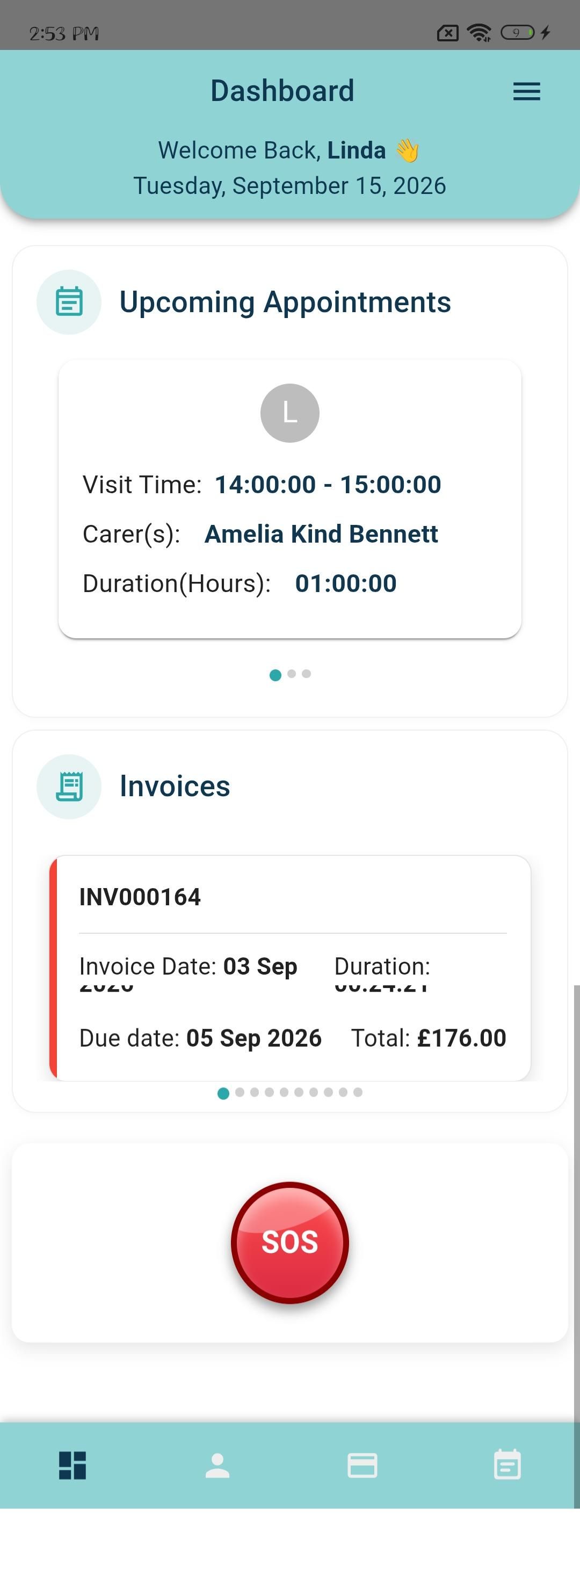Screen dimensions: 580x1579
Task: Tap the Invoices receipt icon
Action: [x=69, y=787]
